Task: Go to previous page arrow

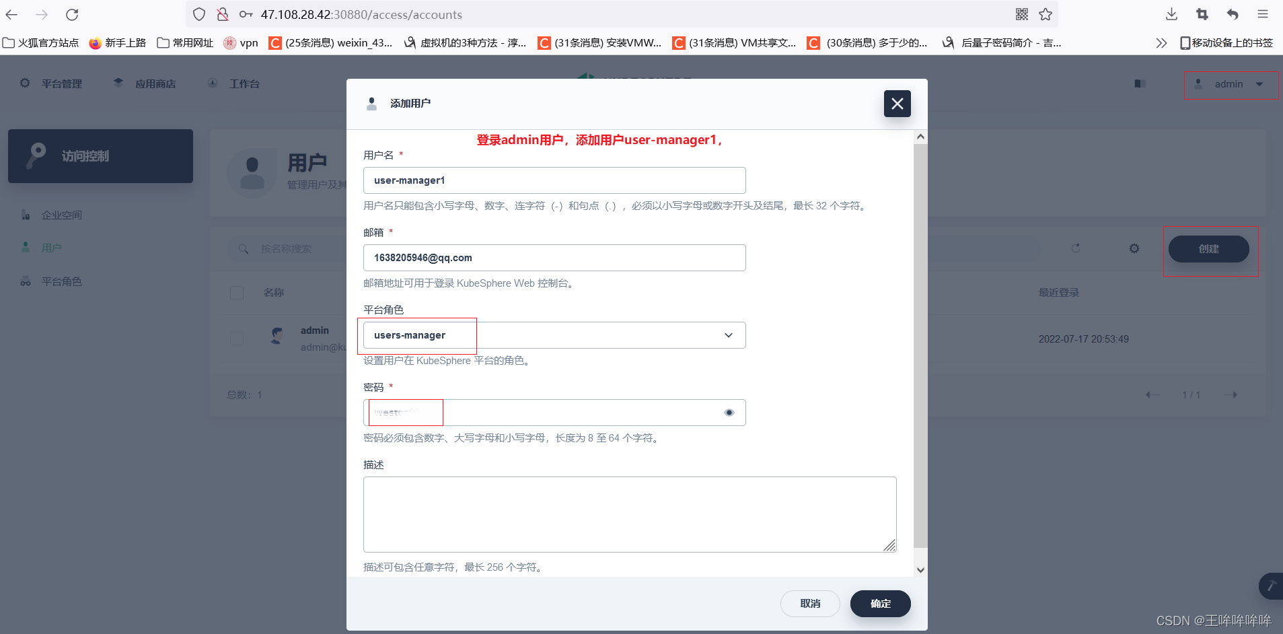Action: coord(1152,395)
